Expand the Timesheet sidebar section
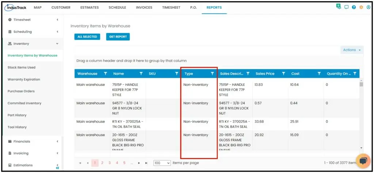 point(33,20)
